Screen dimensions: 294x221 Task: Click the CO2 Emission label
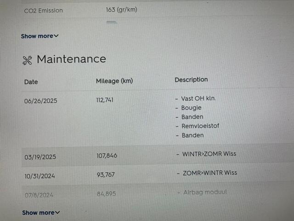click(x=44, y=11)
